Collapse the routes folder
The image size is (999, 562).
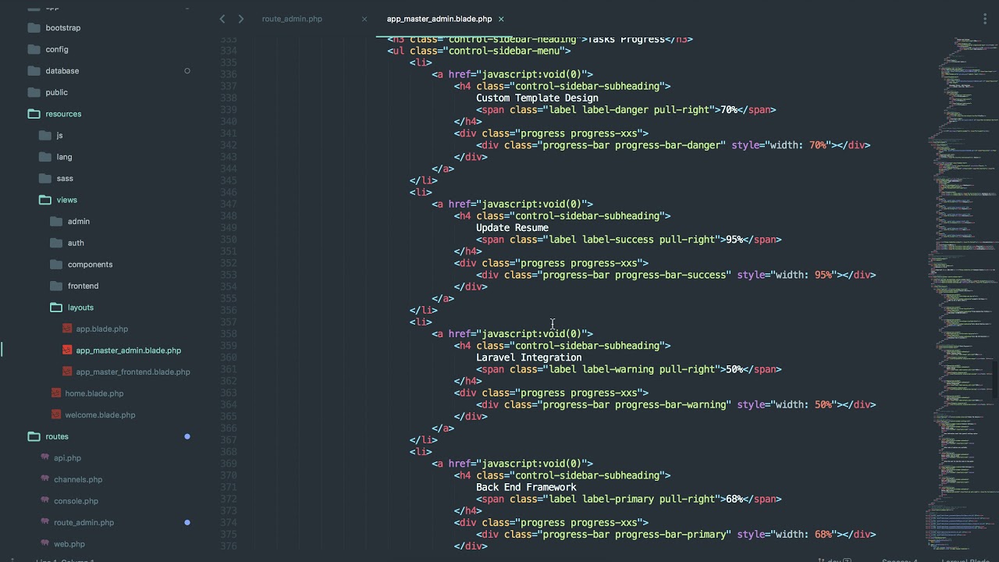pos(34,436)
